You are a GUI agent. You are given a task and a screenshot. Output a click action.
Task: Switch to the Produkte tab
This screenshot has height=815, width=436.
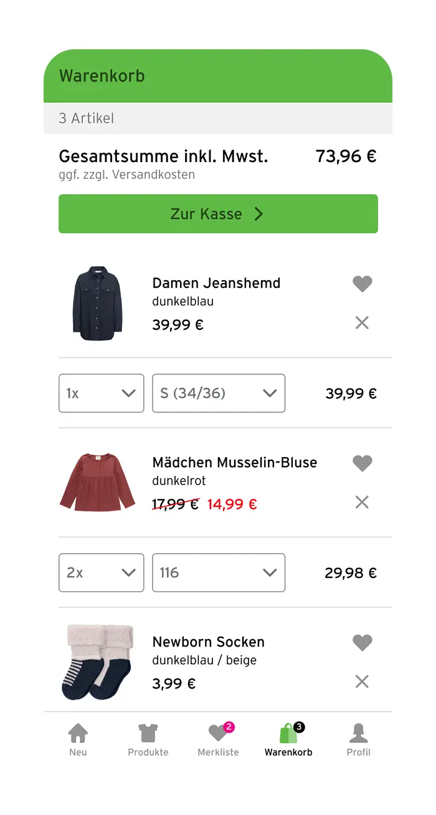point(148,739)
